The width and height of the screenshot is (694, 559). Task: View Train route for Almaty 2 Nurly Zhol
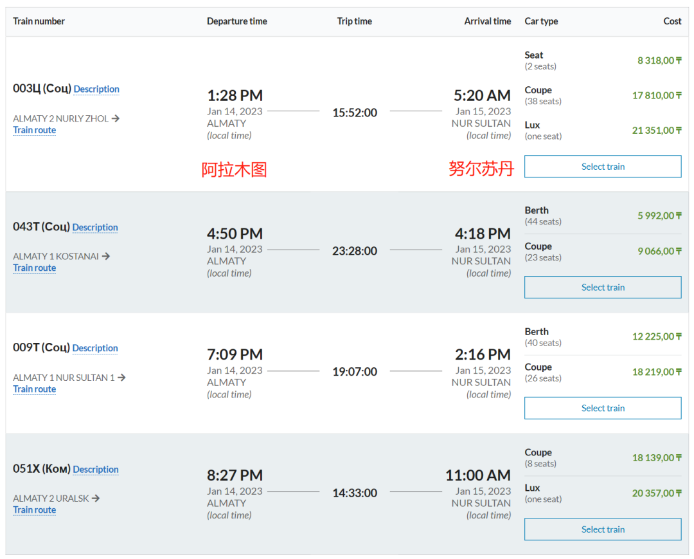[x=35, y=131]
